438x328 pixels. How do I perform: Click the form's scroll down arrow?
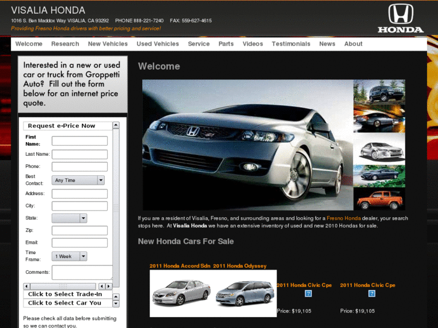[116, 304]
